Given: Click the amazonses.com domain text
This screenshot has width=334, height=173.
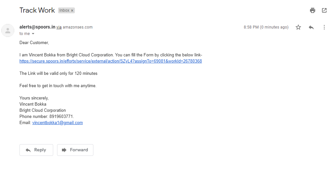Looking at the screenshot, I should (78, 27).
